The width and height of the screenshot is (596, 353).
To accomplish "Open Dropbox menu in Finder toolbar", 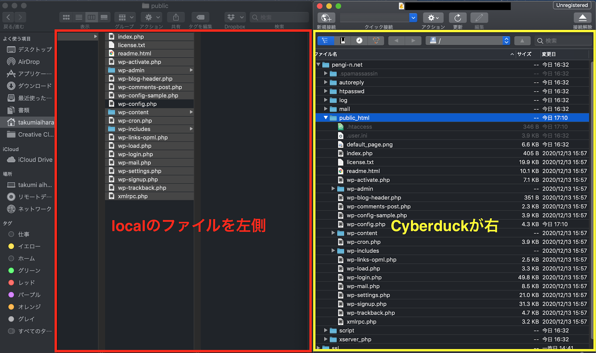I will coord(235,17).
